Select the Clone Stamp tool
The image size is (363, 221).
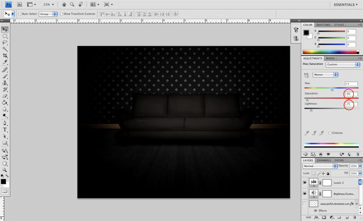5,83
